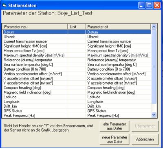Image resolution: width=163 pixels, height=149 pixels.
Task: Select 'Maximum spectral density' in Parameter alt
Action: pos(118,55)
